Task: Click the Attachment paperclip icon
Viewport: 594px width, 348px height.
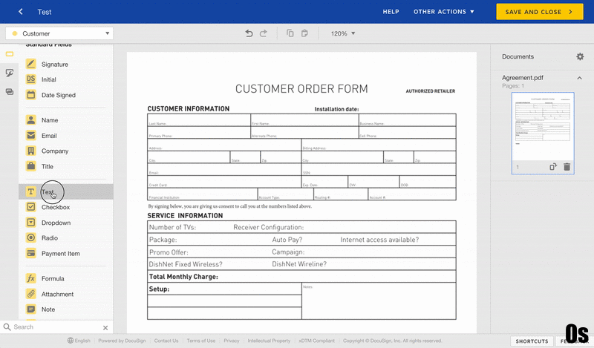Action: coord(31,294)
